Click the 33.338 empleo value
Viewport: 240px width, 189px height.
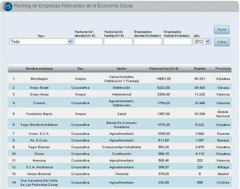pos(200,114)
